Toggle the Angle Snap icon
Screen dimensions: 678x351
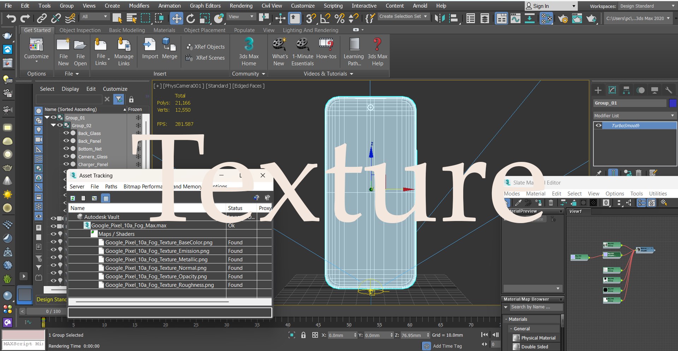click(x=325, y=18)
